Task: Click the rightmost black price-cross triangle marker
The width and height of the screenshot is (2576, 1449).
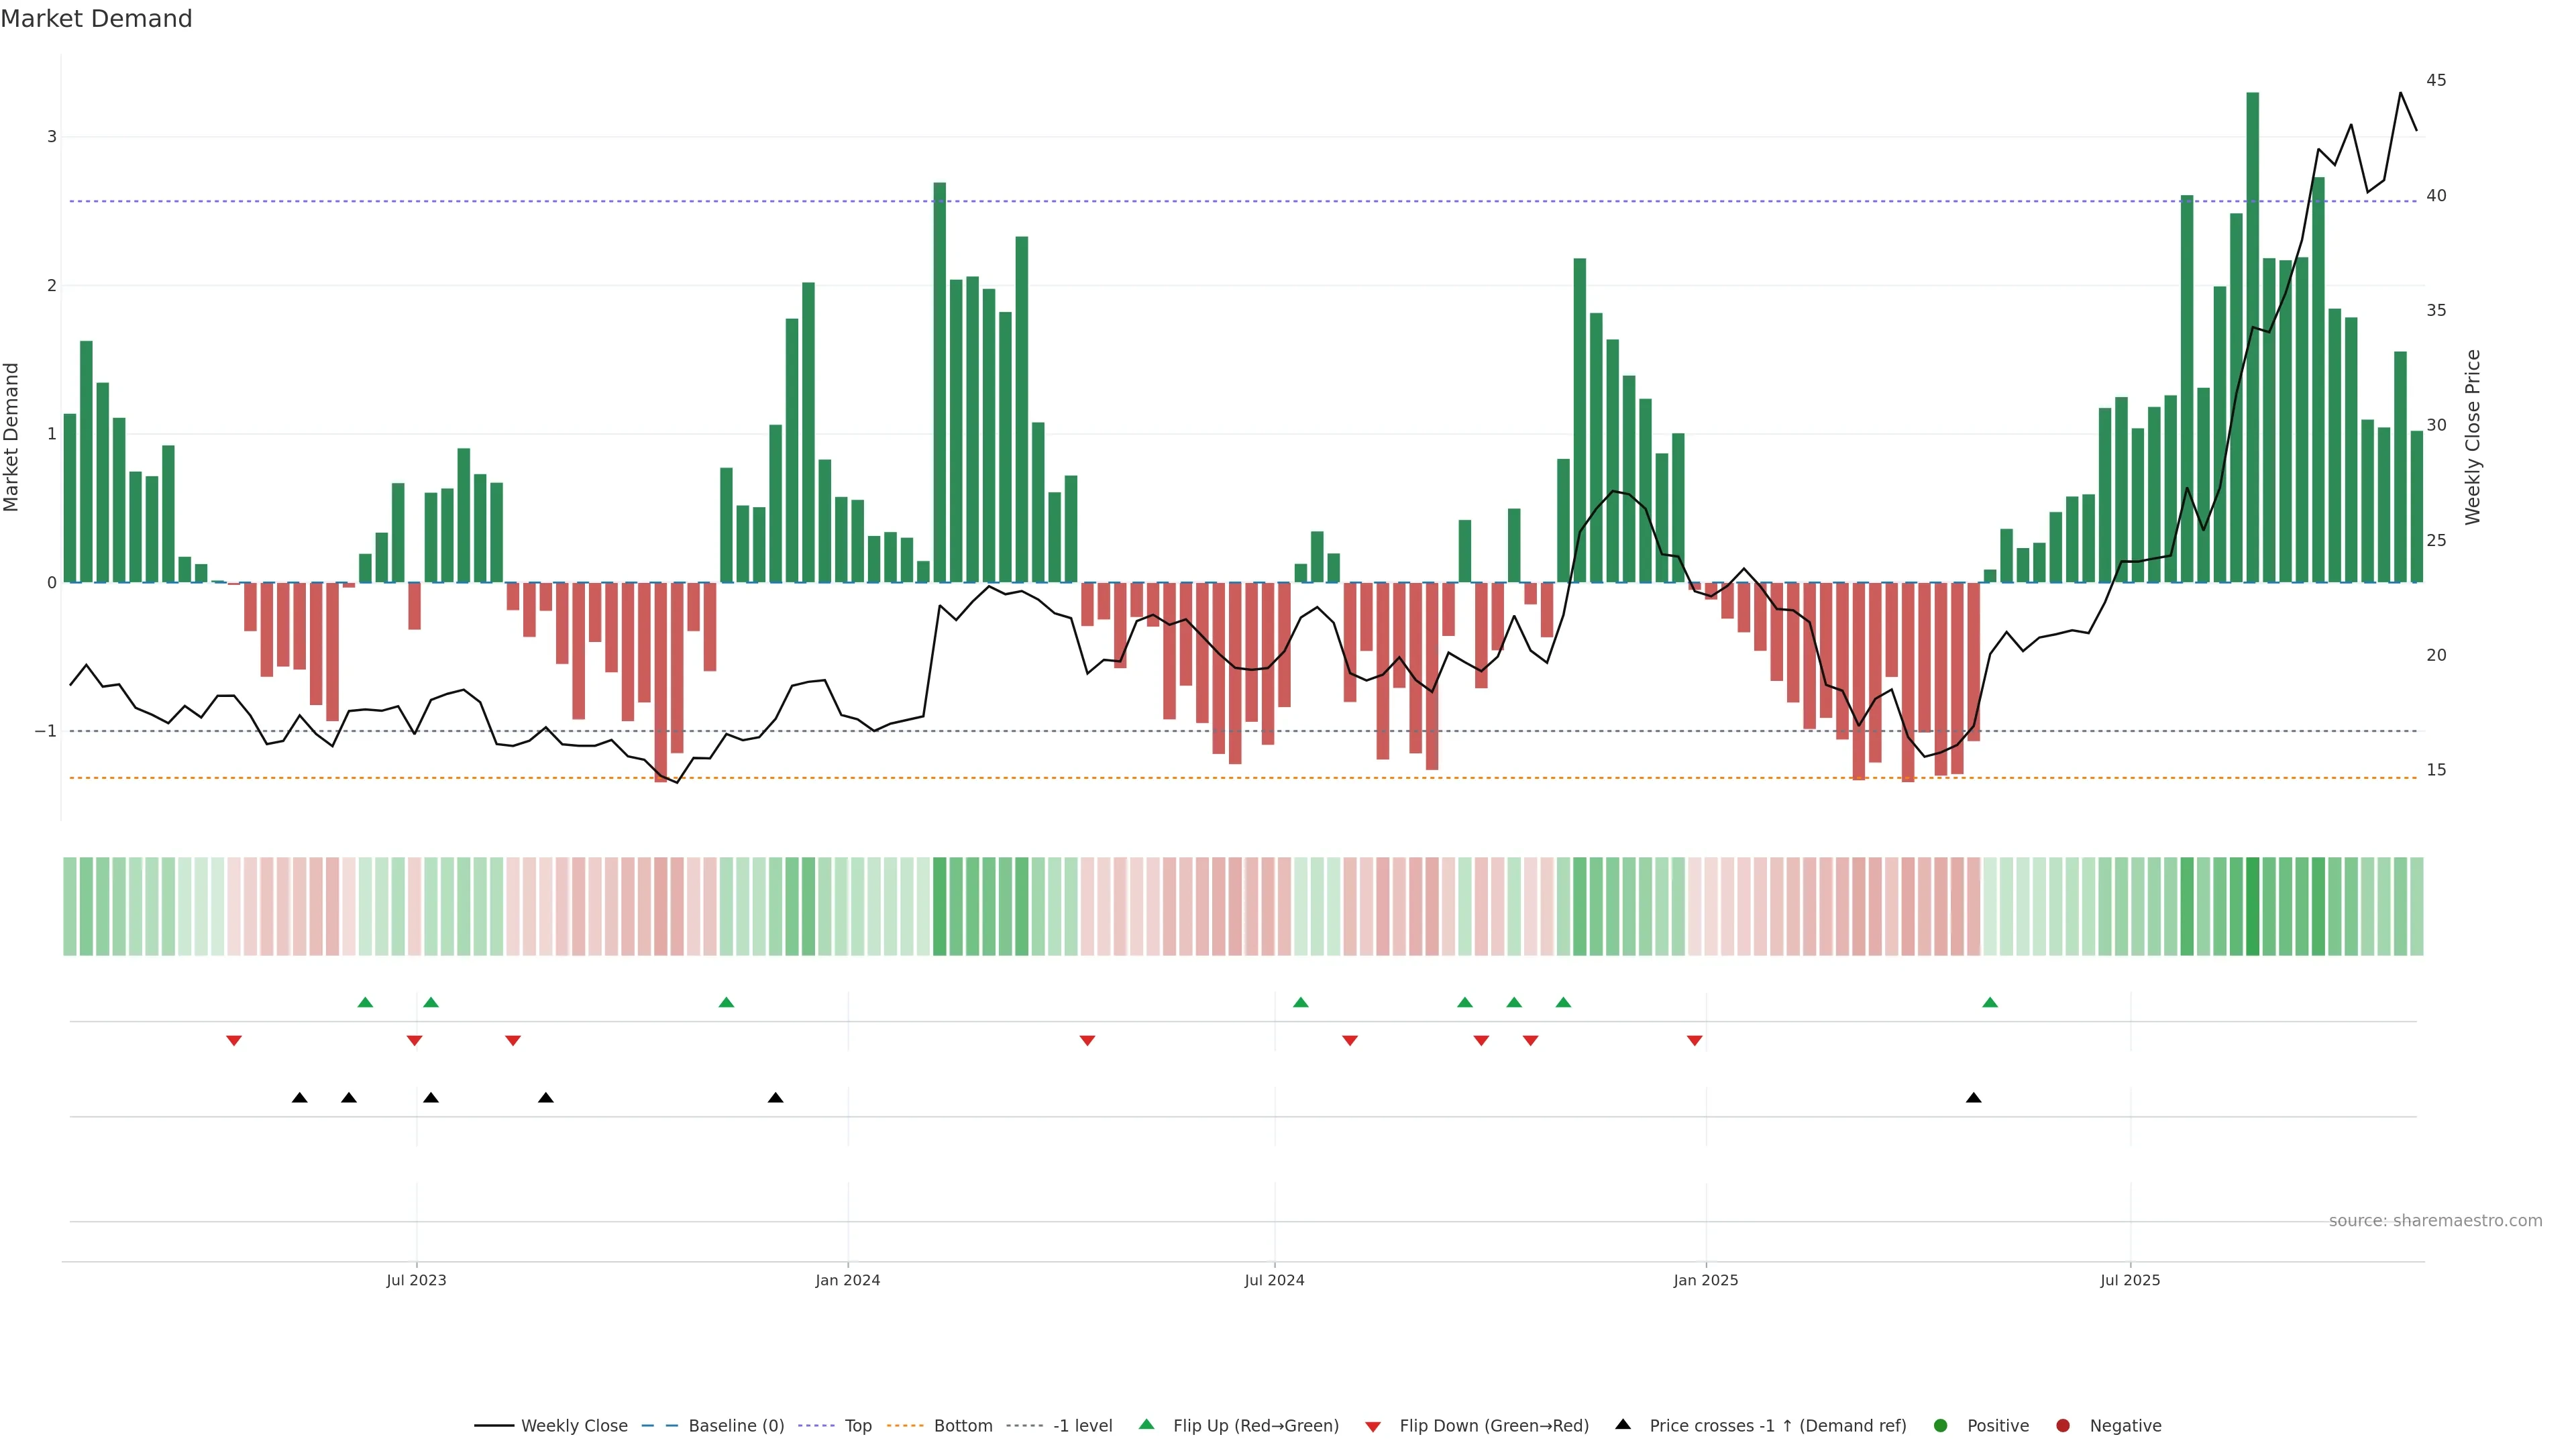Action: 1973,1098
